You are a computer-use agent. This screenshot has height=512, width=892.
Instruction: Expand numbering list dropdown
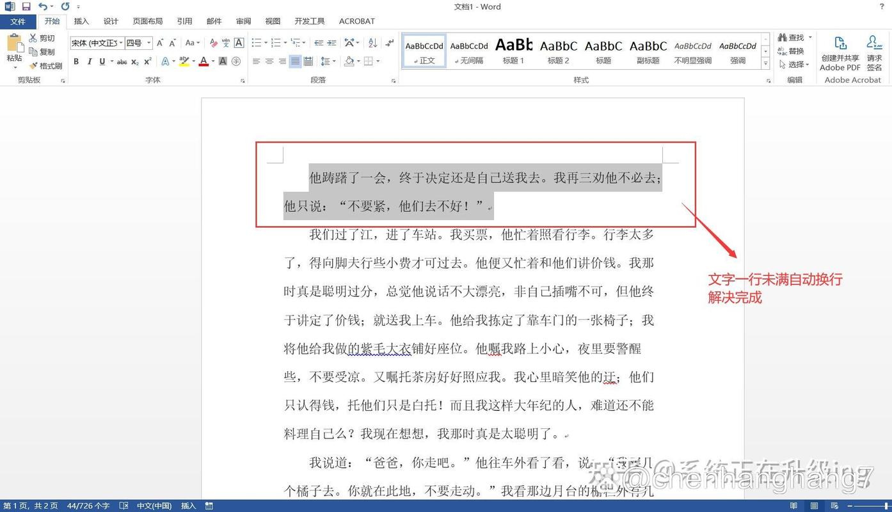285,43
